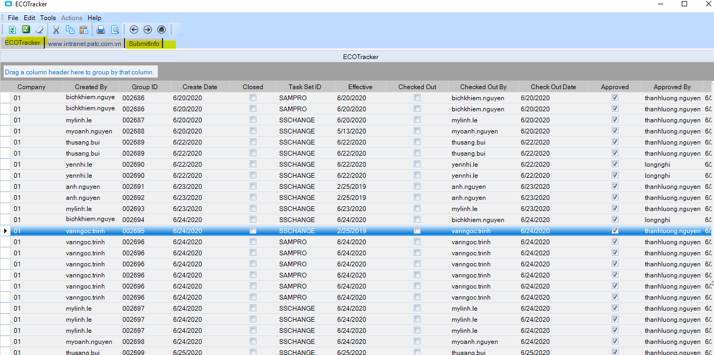Select Group ID cell 002688

point(145,131)
